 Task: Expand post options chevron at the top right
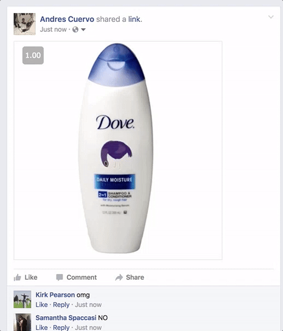tap(271, 17)
